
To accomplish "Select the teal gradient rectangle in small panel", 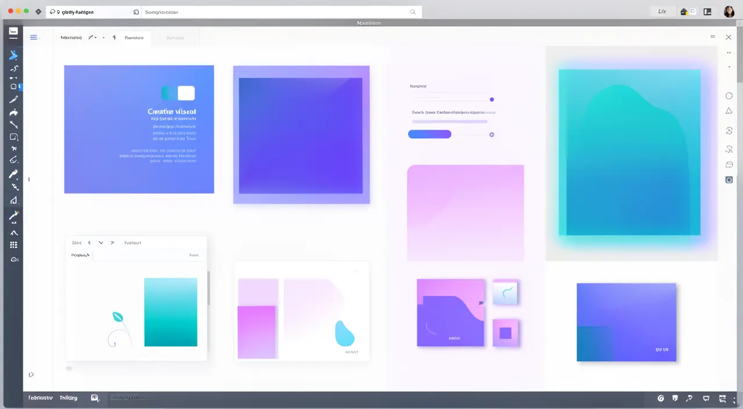I will (x=171, y=312).
